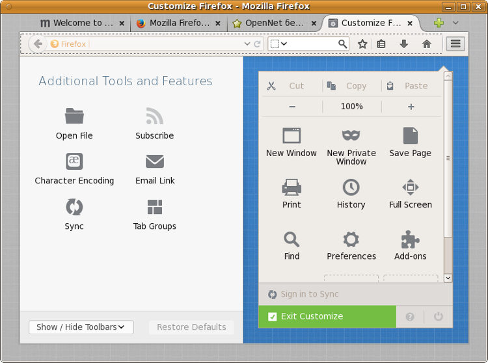
Task: Switch to the Welcome to tab
Action: [x=83, y=23]
